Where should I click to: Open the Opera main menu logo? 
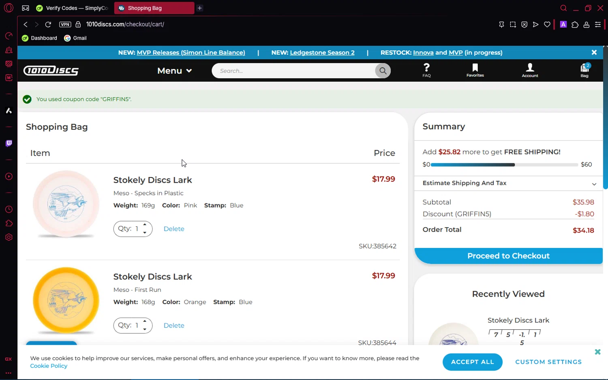tap(9, 8)
